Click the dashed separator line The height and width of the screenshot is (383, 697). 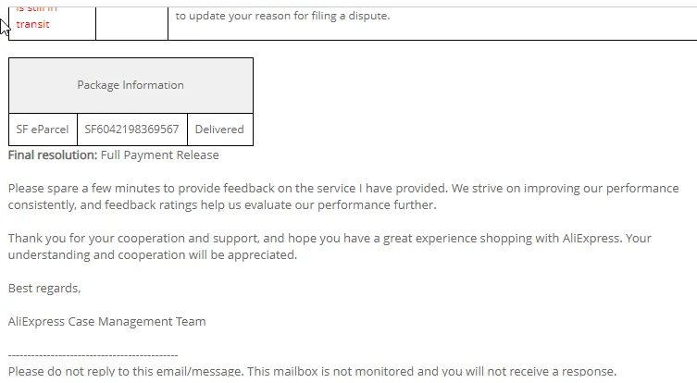pos(93,354)
